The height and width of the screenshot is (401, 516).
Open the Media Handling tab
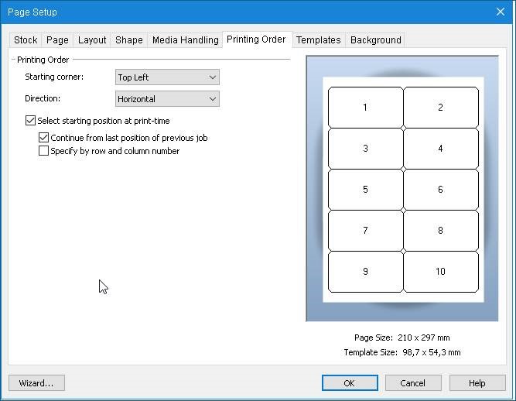(185, 40)
